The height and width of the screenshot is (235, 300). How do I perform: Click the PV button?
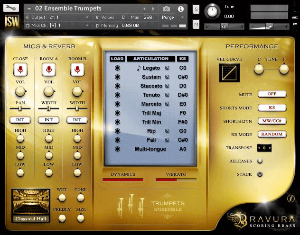[295, 25]
